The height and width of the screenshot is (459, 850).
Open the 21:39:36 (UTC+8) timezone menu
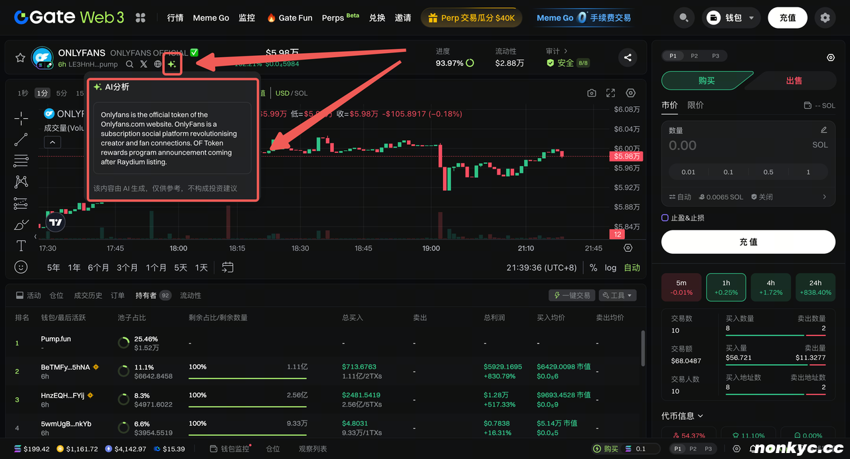[x=542, y=268]
